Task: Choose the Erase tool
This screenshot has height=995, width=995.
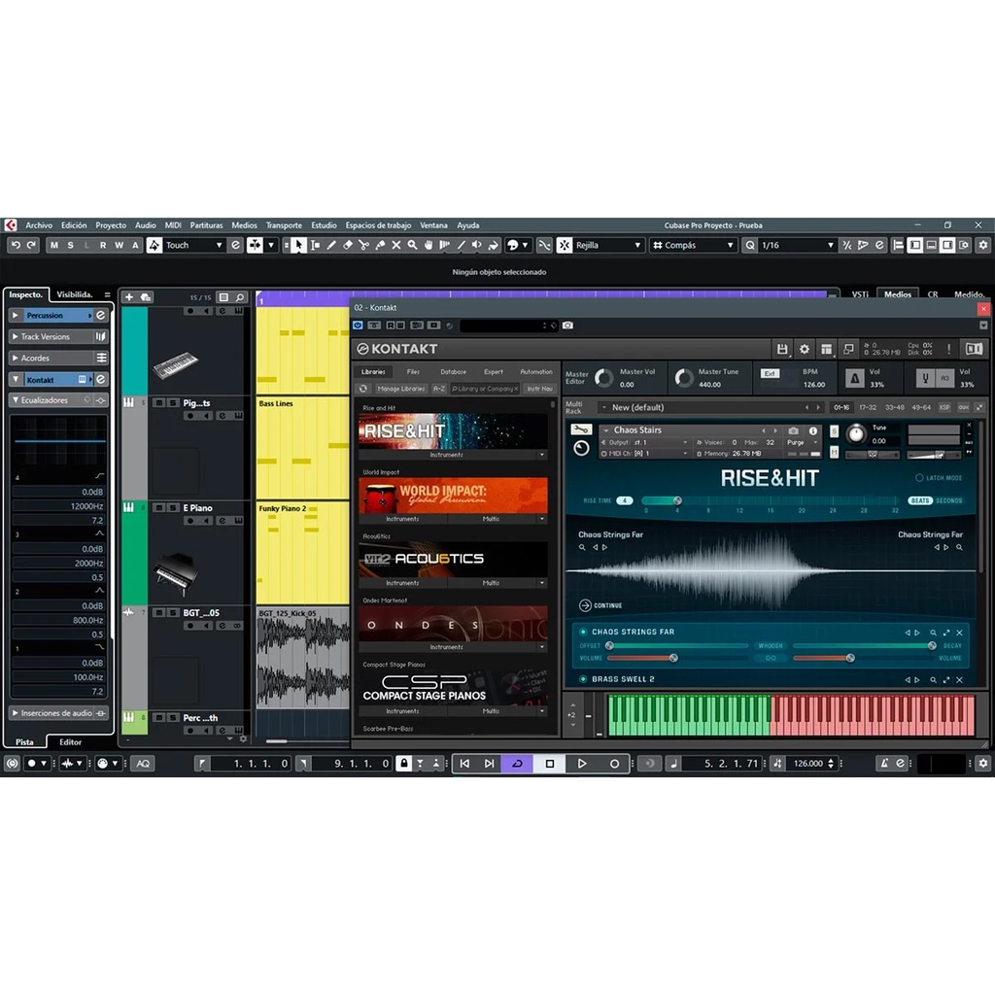Action: coord(348,245)
